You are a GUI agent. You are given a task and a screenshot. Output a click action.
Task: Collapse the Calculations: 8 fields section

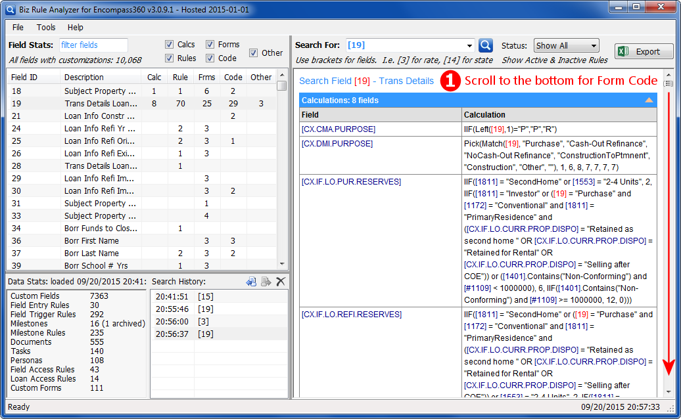(x=649, y=100)
